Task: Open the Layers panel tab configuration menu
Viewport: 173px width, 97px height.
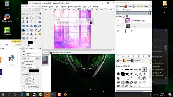Action: 151,6
